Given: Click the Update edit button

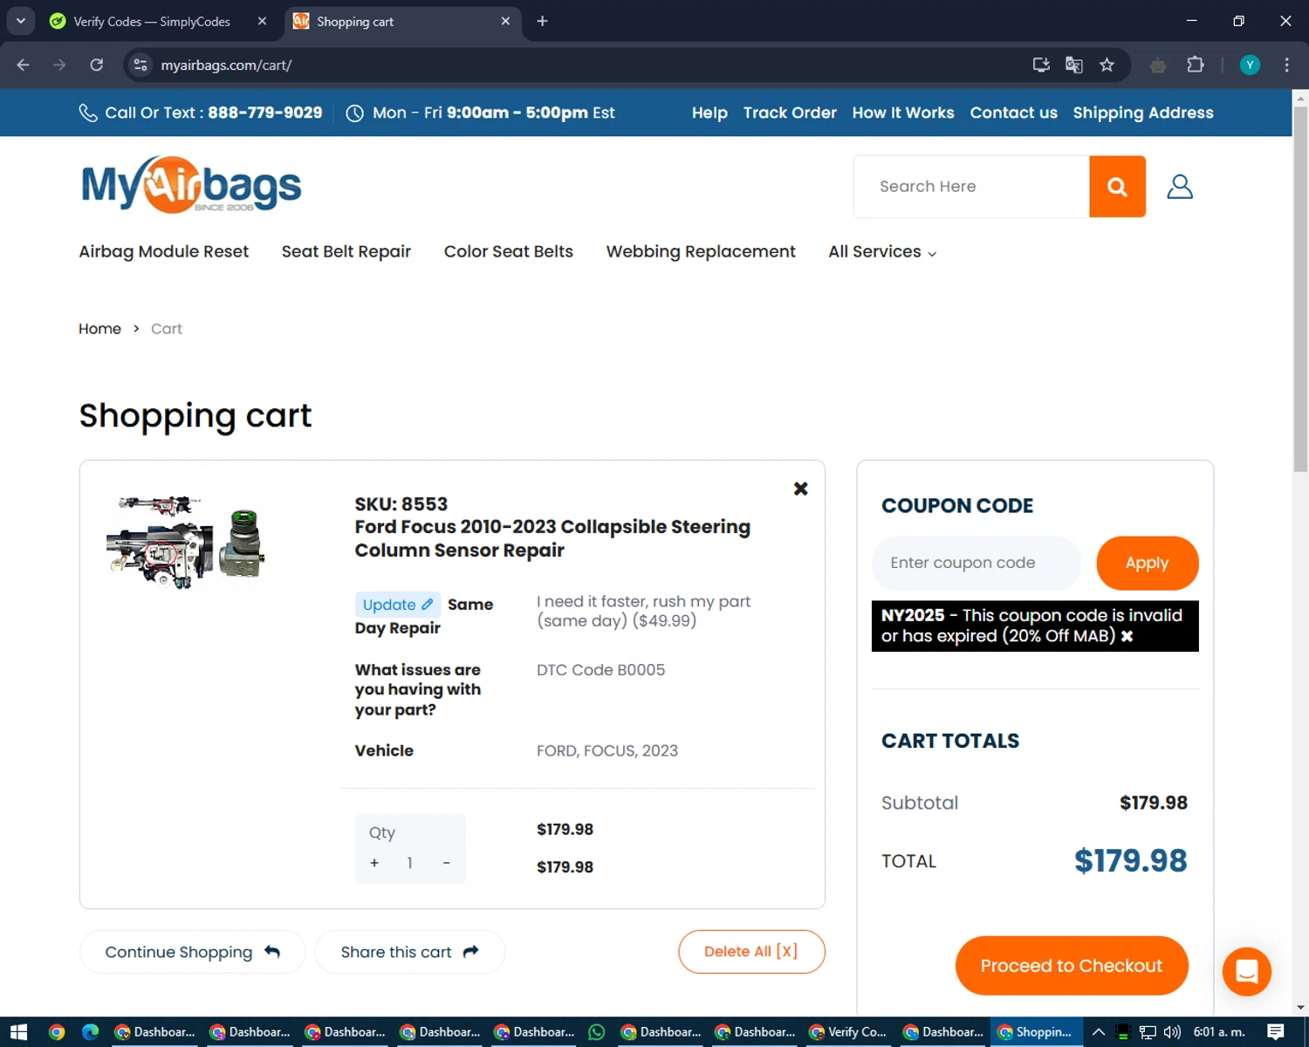Looking at the screenshot, I should point(398,605).
